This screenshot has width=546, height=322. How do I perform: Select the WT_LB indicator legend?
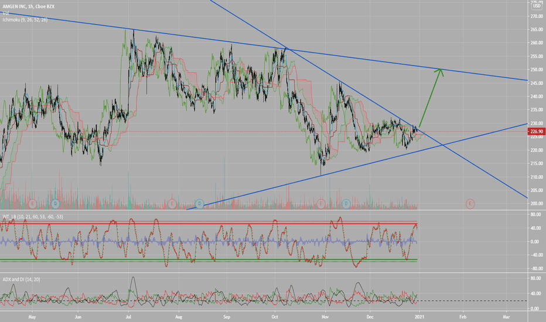tap(33, 217)
